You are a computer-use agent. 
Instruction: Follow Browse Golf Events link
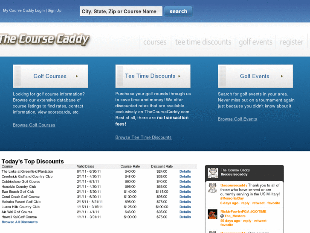(x=238, y=119)
